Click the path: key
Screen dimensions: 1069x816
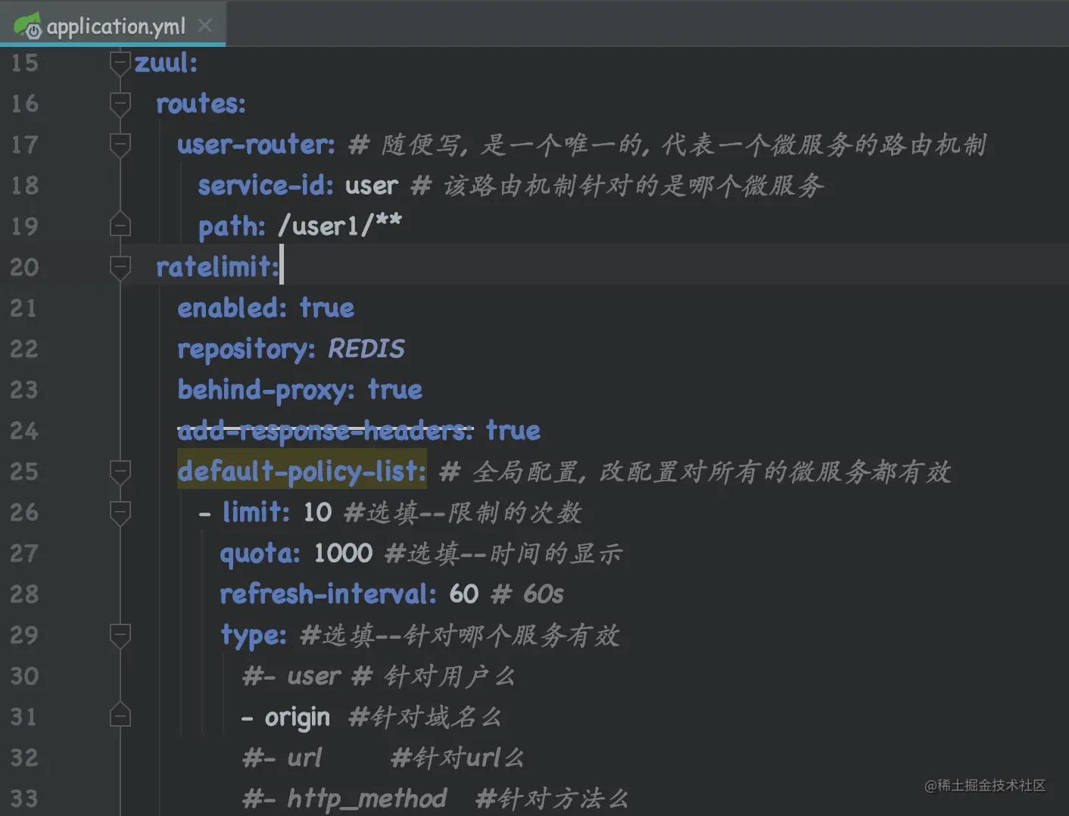232,227
